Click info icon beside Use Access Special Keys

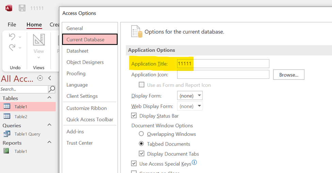(x=194, y=162)
